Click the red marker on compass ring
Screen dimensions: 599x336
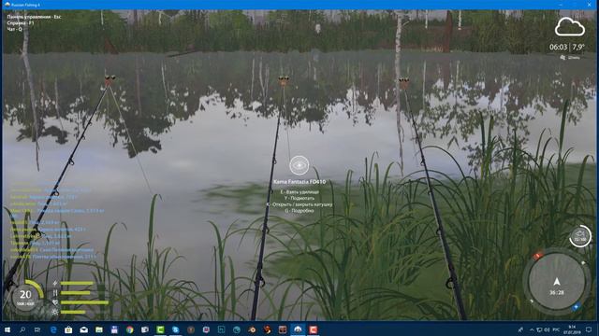538,256
